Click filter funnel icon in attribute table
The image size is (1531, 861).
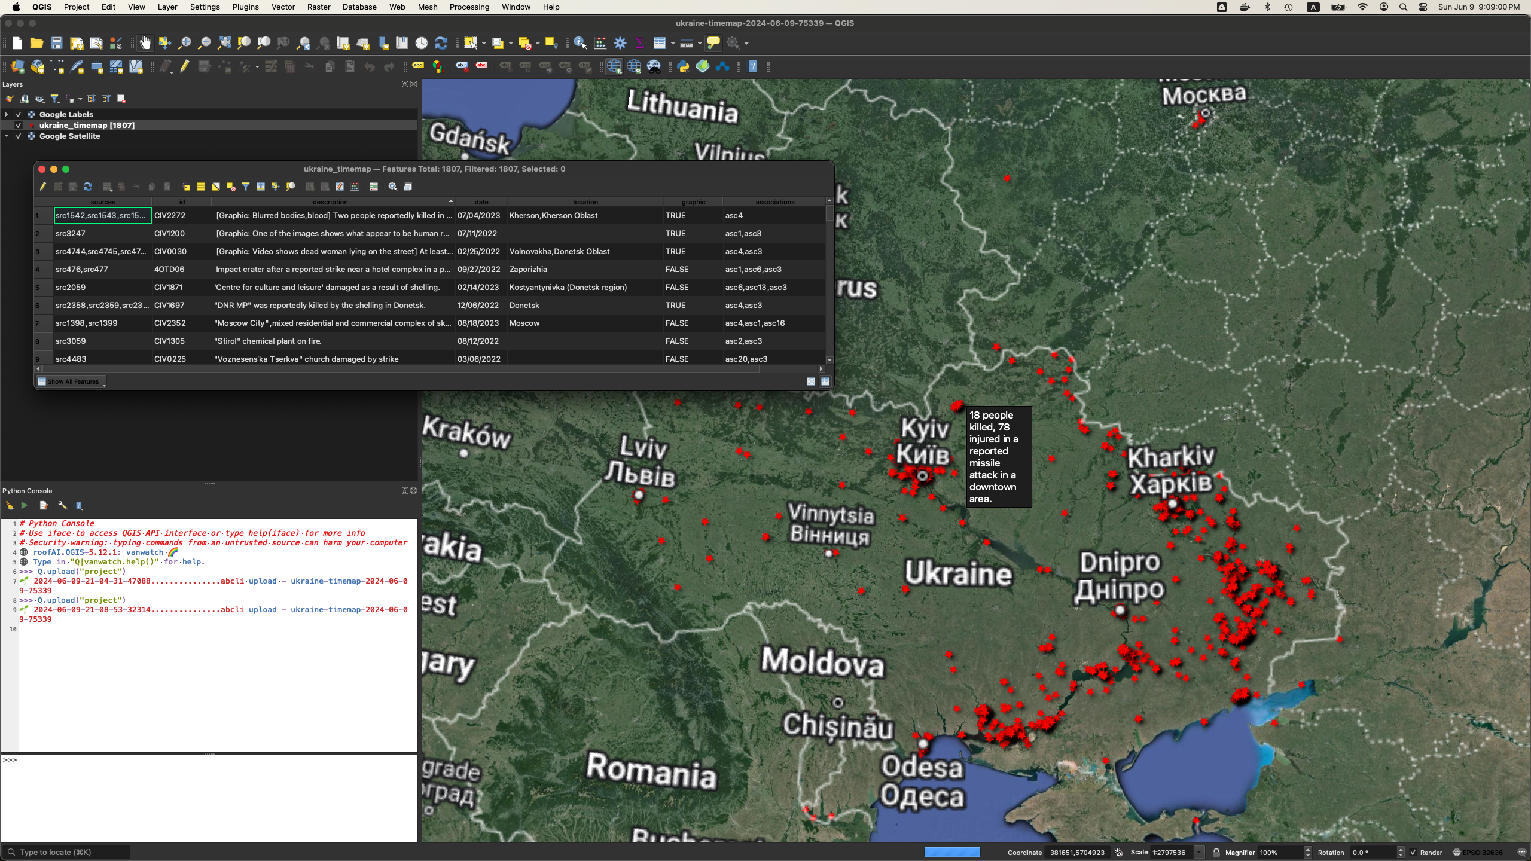click(x=246, y=187)
